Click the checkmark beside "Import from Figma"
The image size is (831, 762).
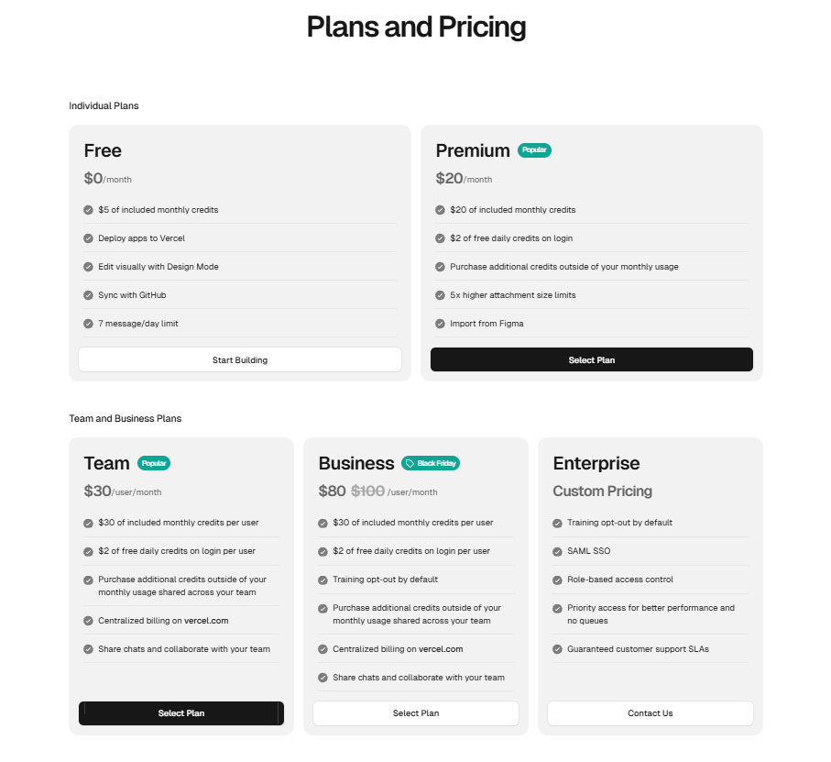440,324
